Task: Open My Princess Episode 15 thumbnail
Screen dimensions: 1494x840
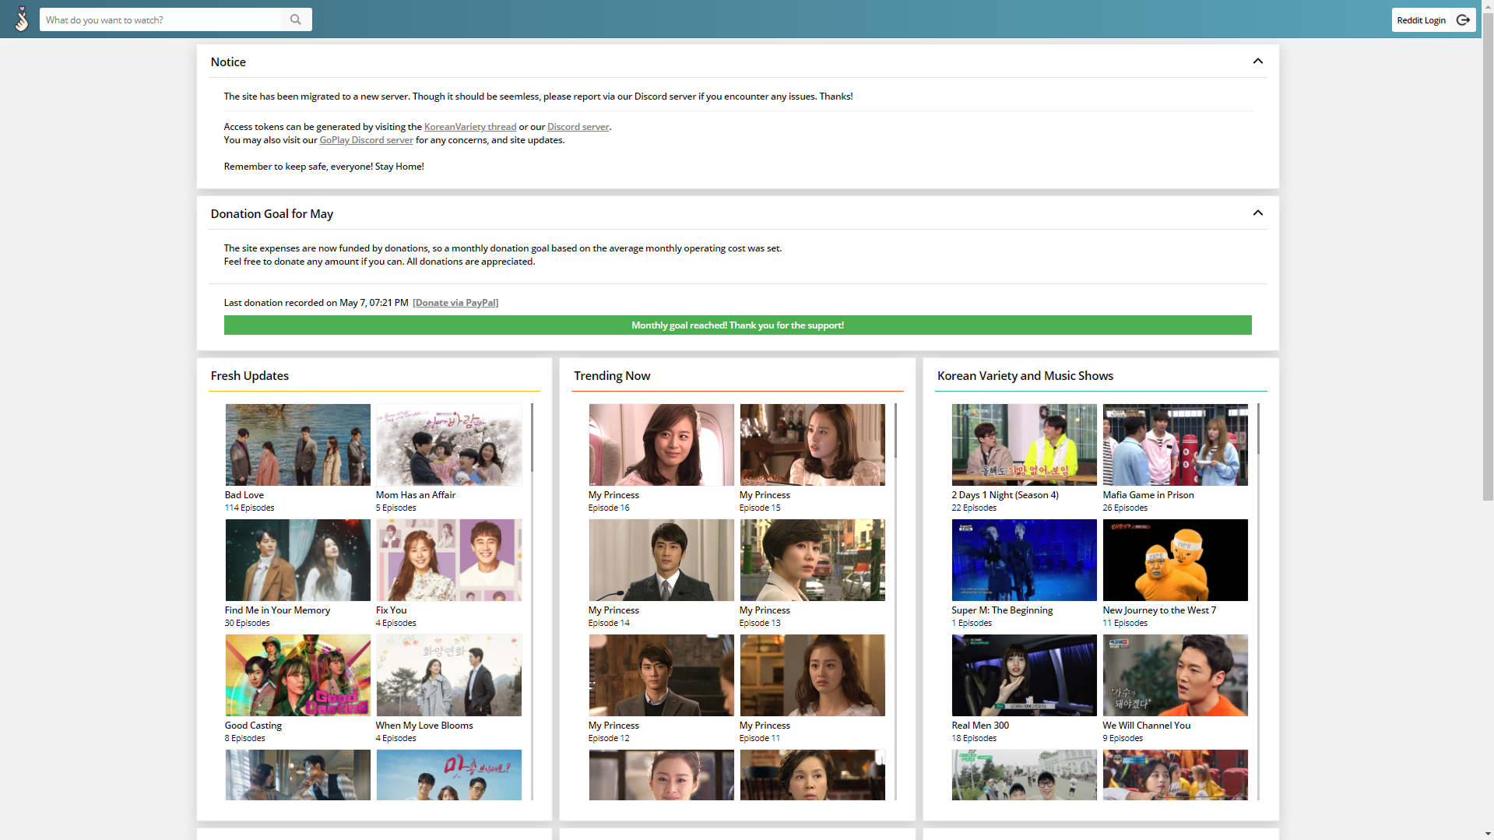Action: click(x=812, y=445)
